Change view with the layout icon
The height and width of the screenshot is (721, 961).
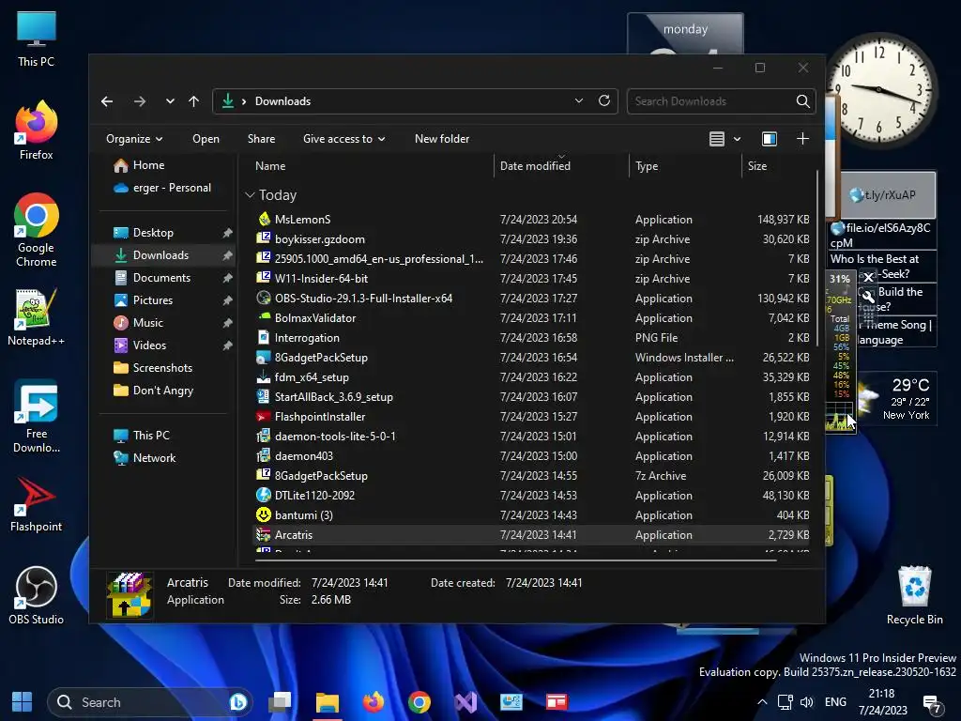[716, 139]
